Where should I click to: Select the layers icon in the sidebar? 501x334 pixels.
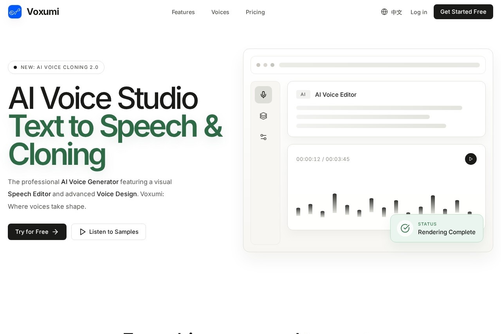(263, 116)
